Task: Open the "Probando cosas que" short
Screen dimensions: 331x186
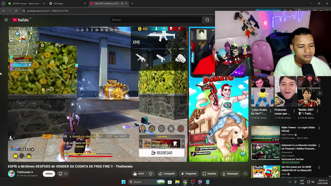Action: 285,91
